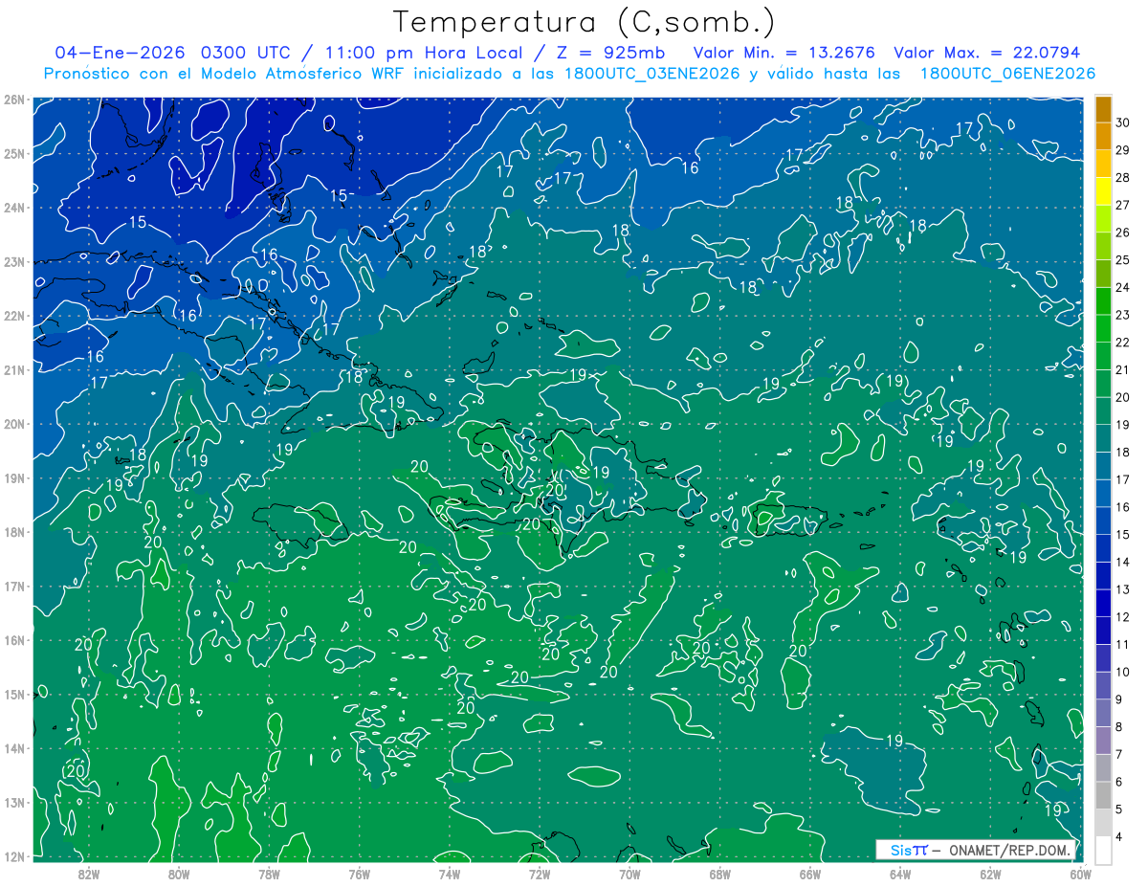This screenshot has width=1148, height=887.
Task: Click the 12N latitude axis label
Action: (x=13, y=856)
